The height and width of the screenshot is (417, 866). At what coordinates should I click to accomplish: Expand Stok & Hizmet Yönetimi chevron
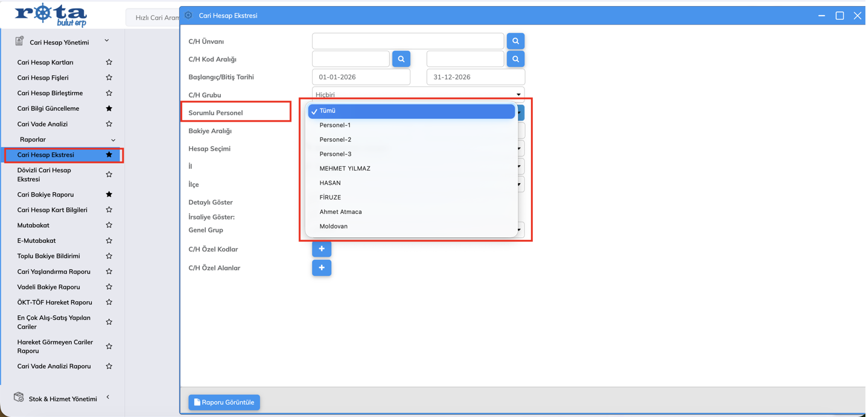click(x=108, y=398)
